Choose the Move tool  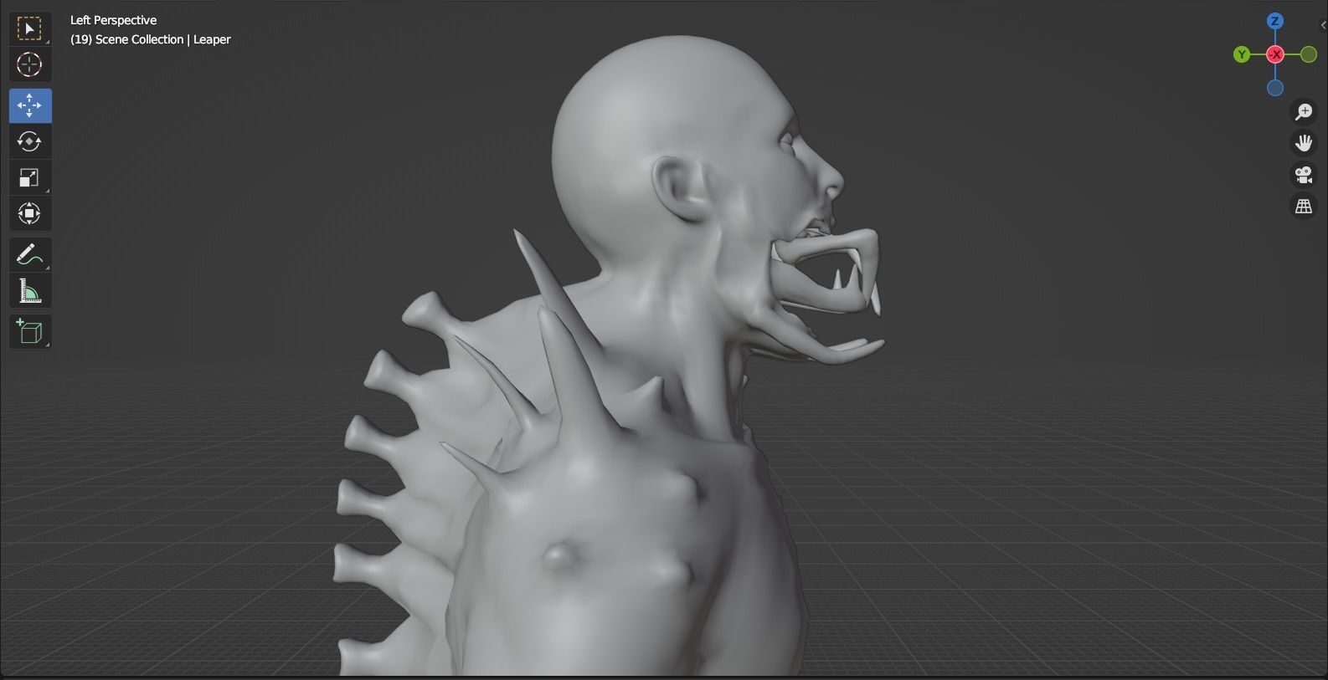pyautogui.click(x=29, y=105)
